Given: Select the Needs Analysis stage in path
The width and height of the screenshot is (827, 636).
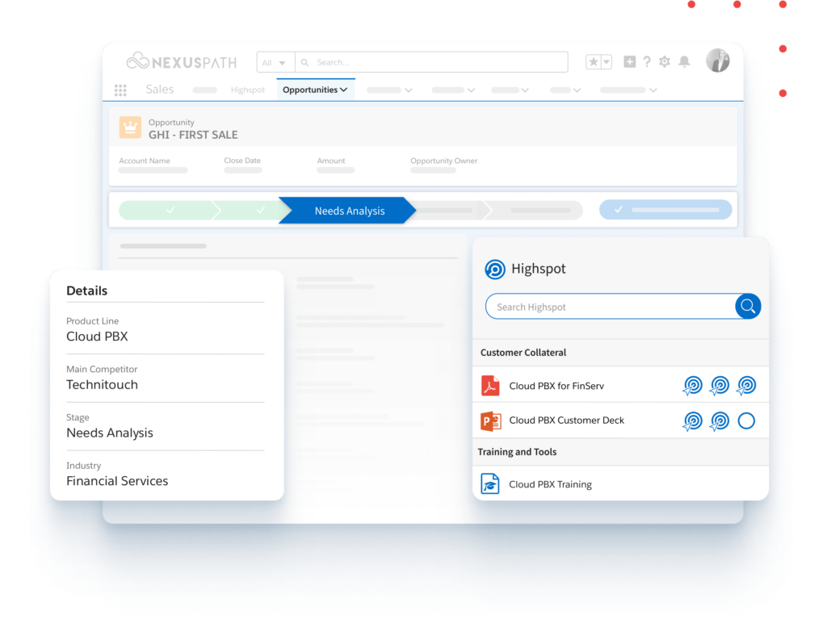Looking at the screenshot, I should tap(347, 210).
